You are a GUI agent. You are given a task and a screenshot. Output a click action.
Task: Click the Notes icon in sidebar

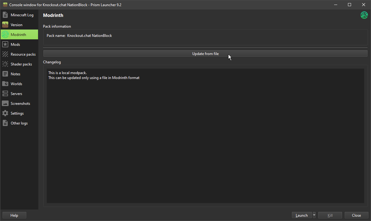[5, 74]
